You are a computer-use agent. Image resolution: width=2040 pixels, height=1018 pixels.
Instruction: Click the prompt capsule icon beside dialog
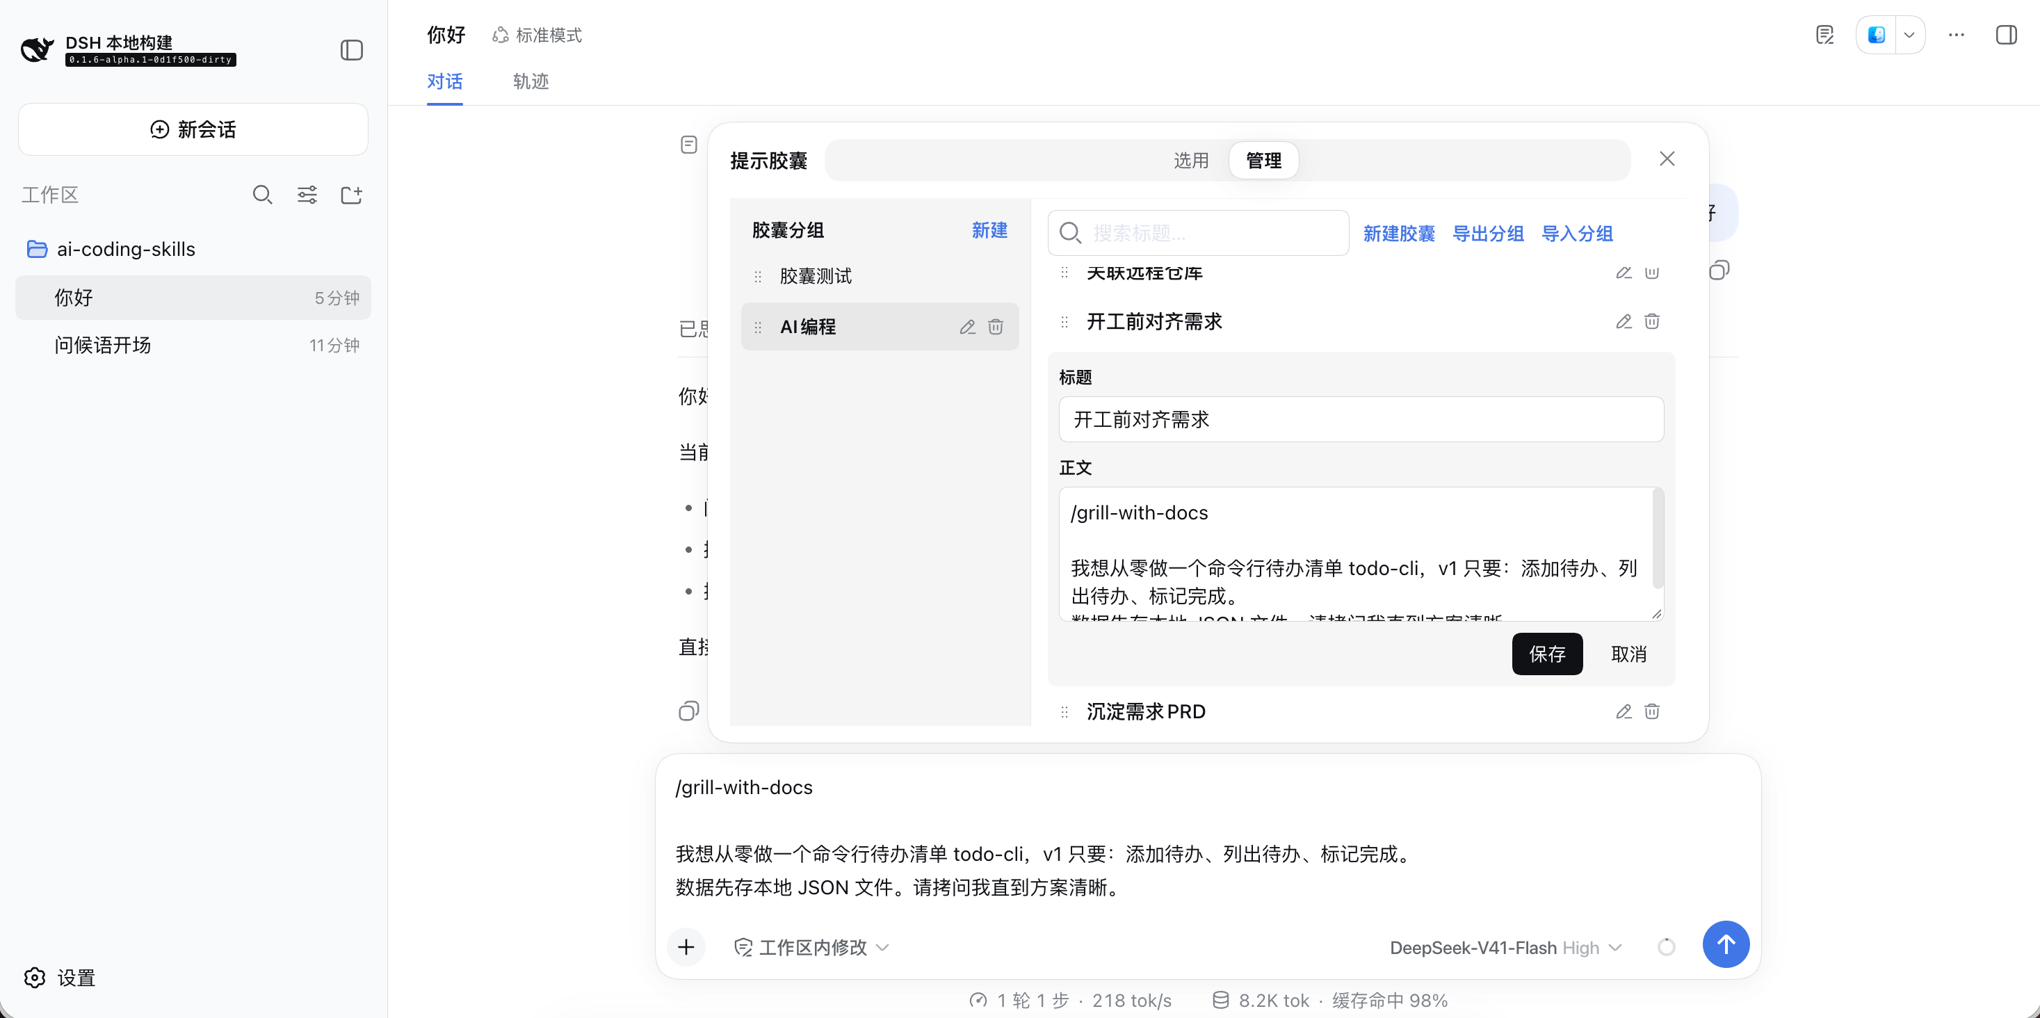click(x=689, y=144)
